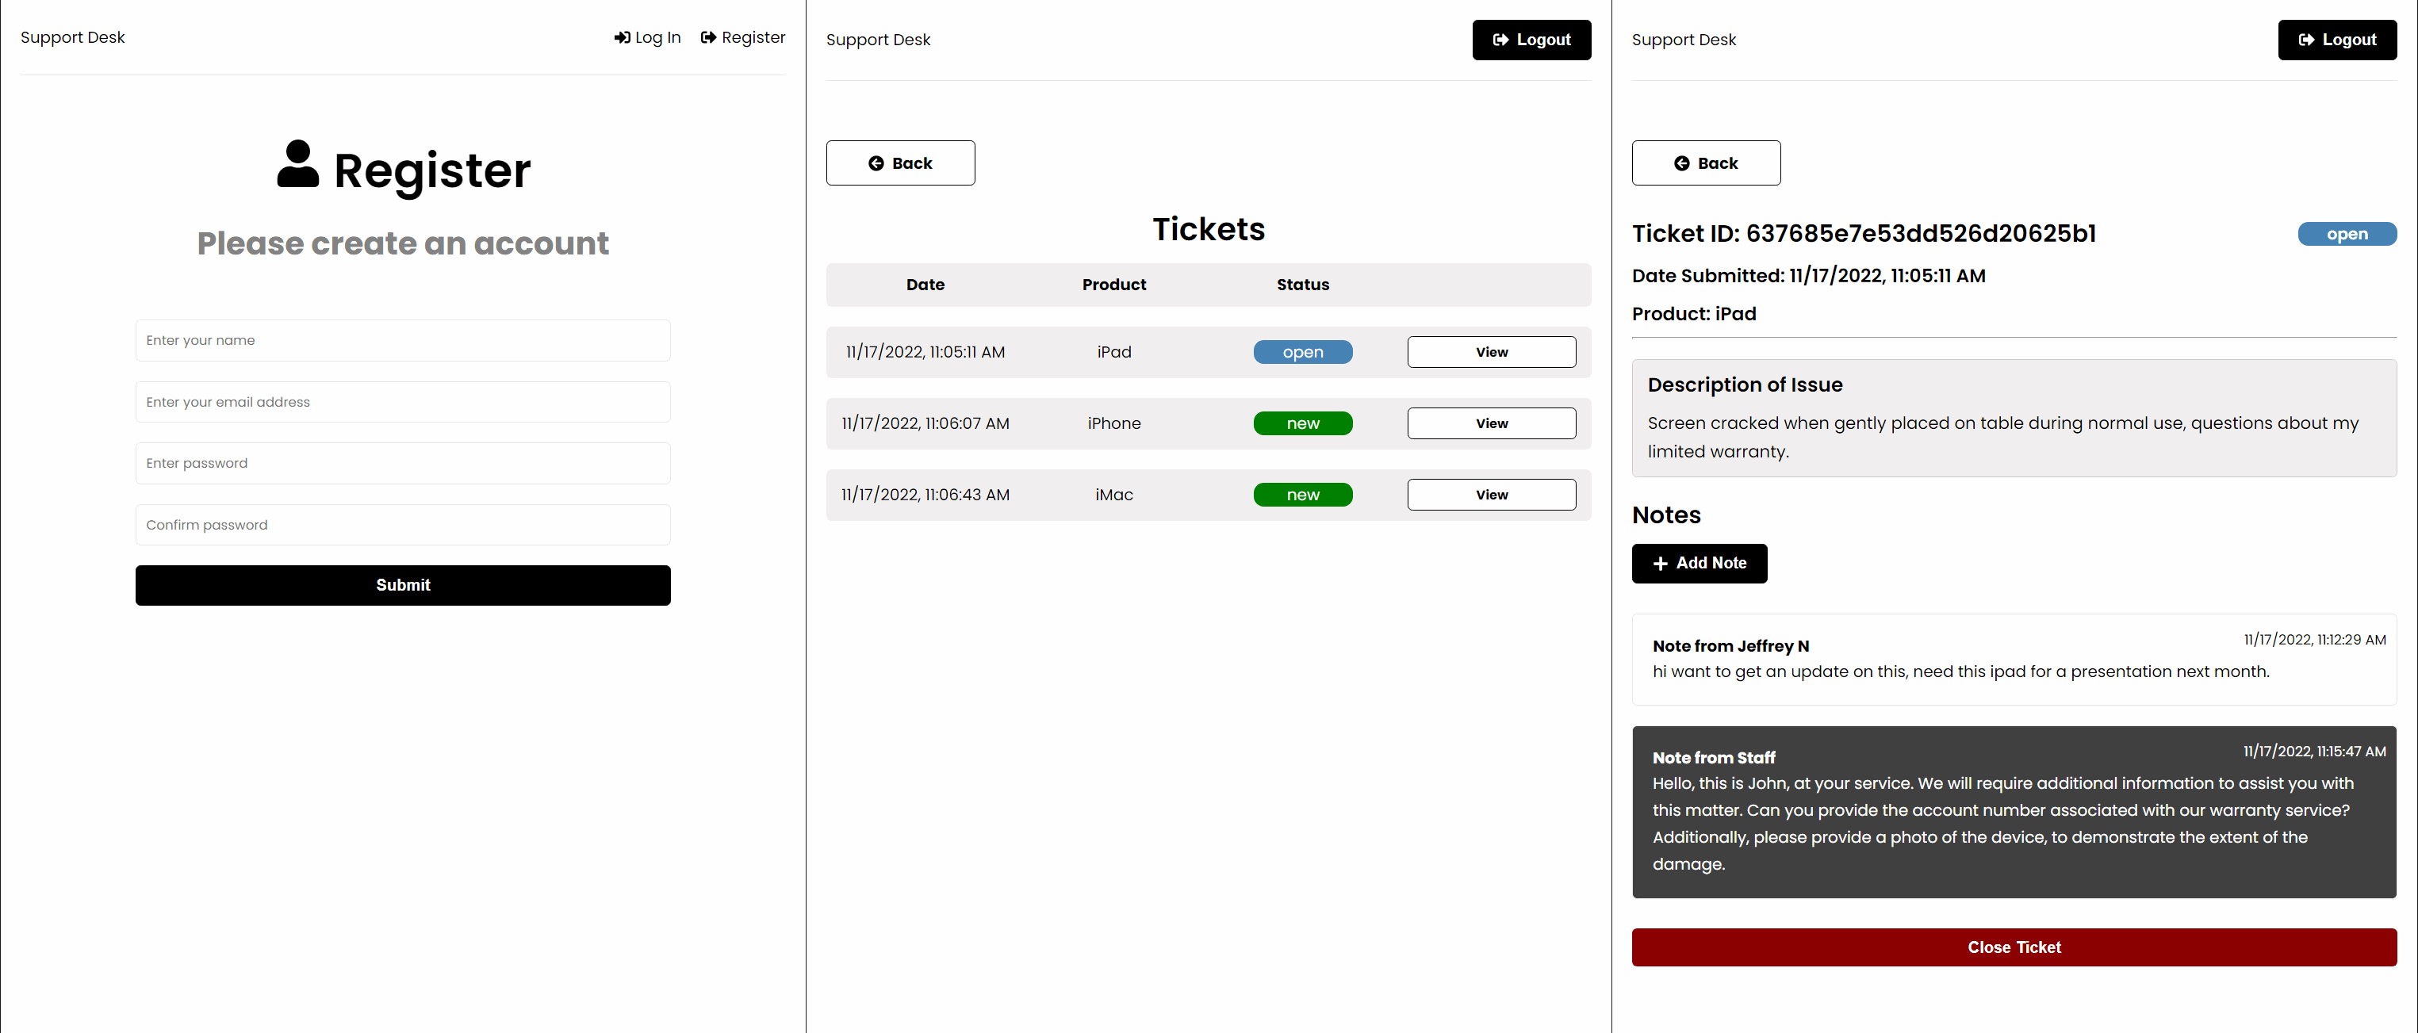Screen dimensions: 2418x1033
Task: Click the Log In icon in the header
Action: point(622,37)
